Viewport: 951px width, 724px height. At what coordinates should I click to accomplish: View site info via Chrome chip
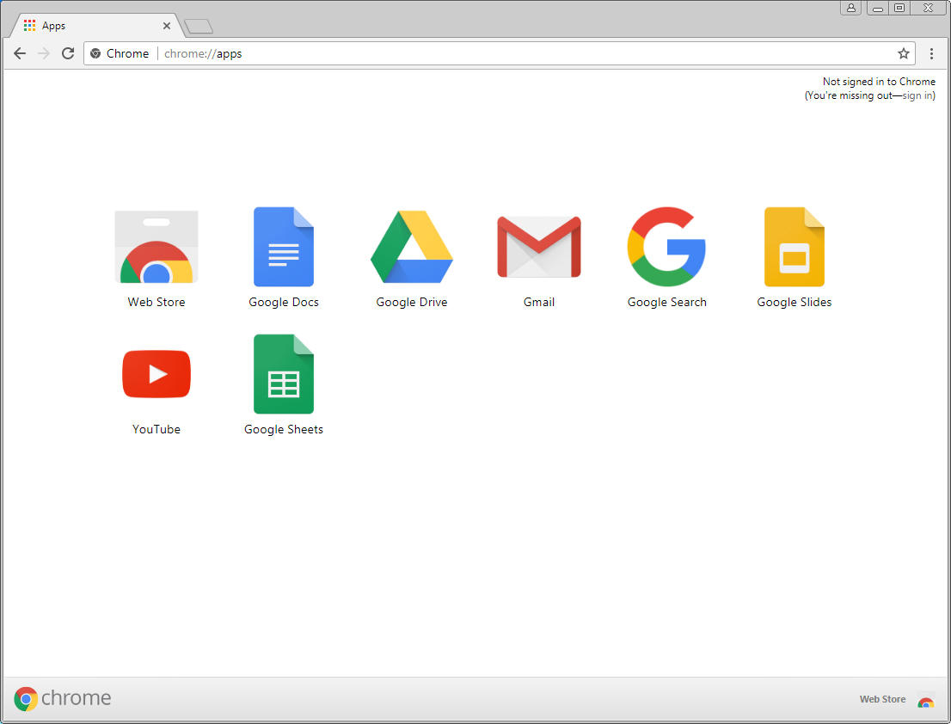[x=120, y=53]
